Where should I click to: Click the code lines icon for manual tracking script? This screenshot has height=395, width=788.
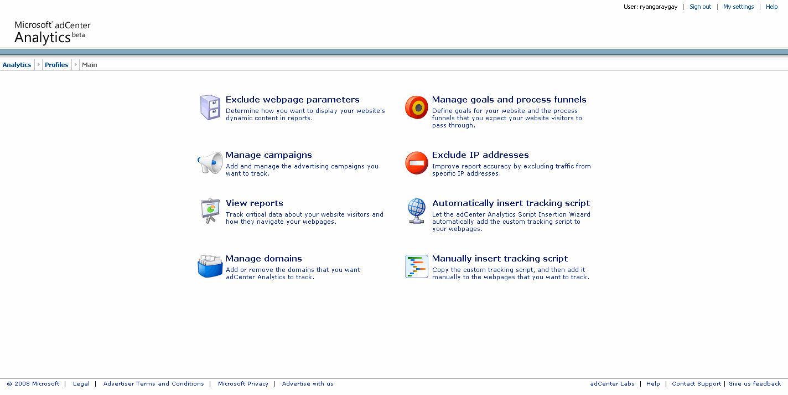click(x=416, y=266)
